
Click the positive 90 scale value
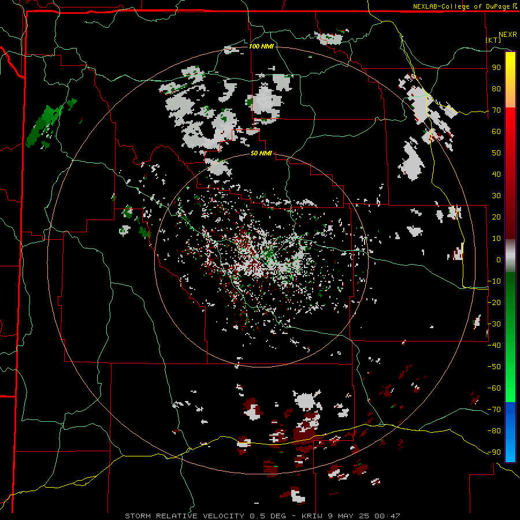[x=496, y=68]
